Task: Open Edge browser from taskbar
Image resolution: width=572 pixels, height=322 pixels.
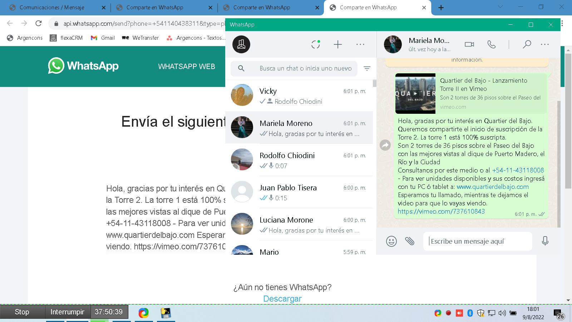Action: (x=144, y=313)
